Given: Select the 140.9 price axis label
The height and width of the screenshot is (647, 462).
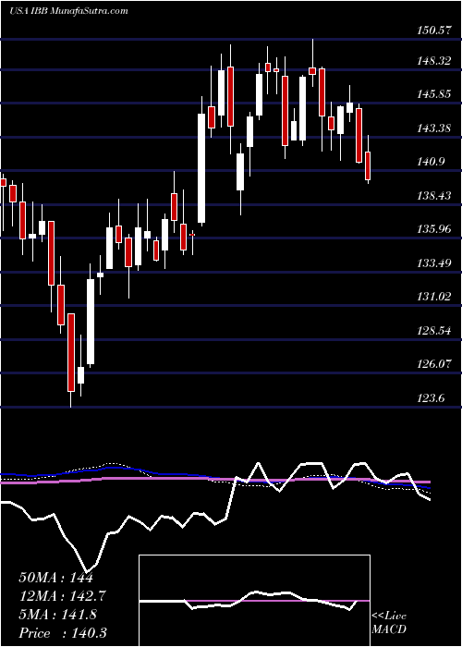Looking at the screenshot, I should (432, 162).
